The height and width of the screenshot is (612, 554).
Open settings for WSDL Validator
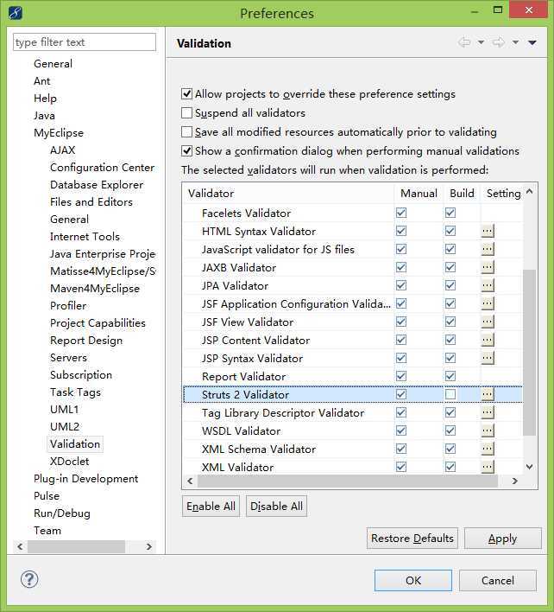[x=488, y=430]
